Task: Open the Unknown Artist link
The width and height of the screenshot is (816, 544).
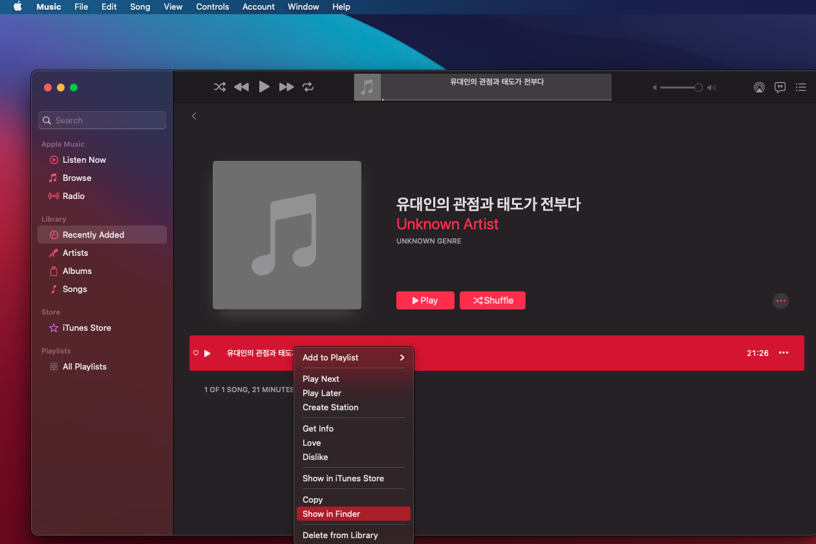Action: pos(447,224)
